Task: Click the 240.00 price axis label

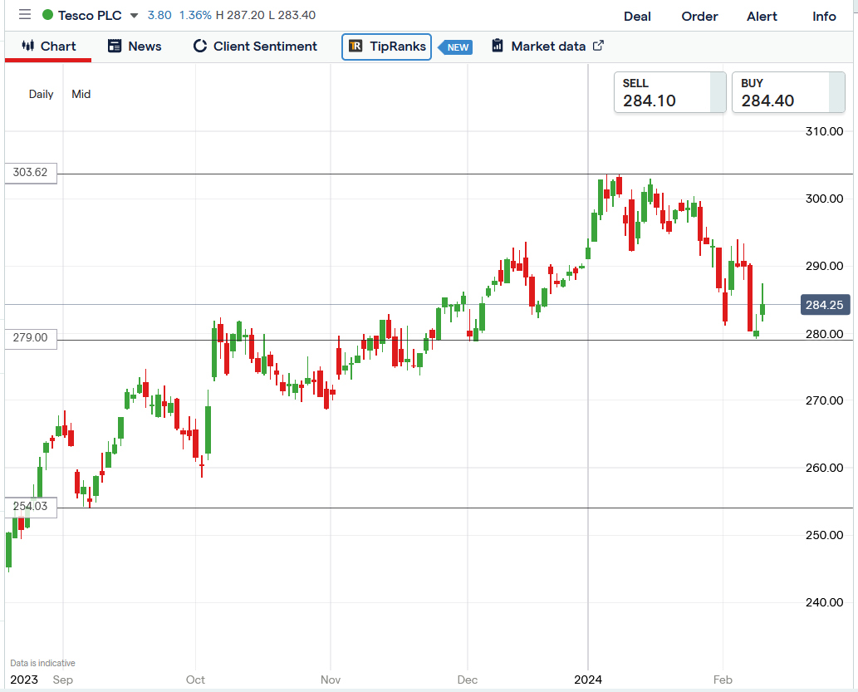Action: click(x=824, y=603)
